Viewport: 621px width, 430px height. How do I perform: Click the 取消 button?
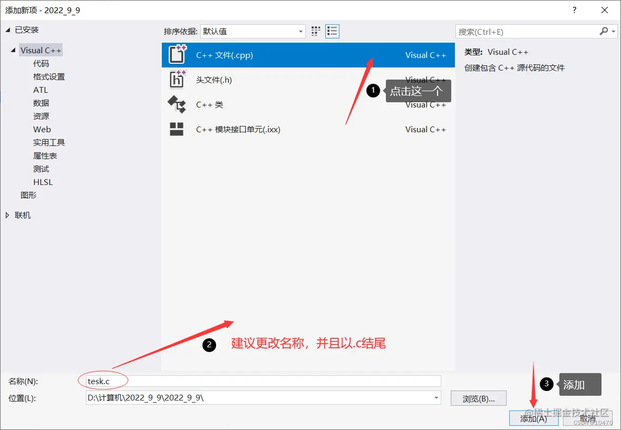tap(588, 418)
